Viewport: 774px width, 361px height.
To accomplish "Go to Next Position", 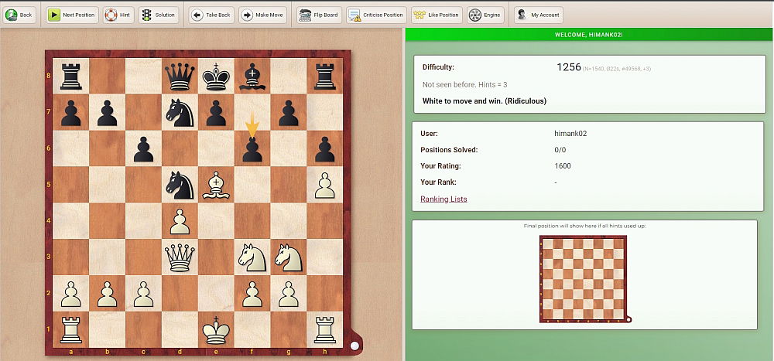I will [72, 15].
